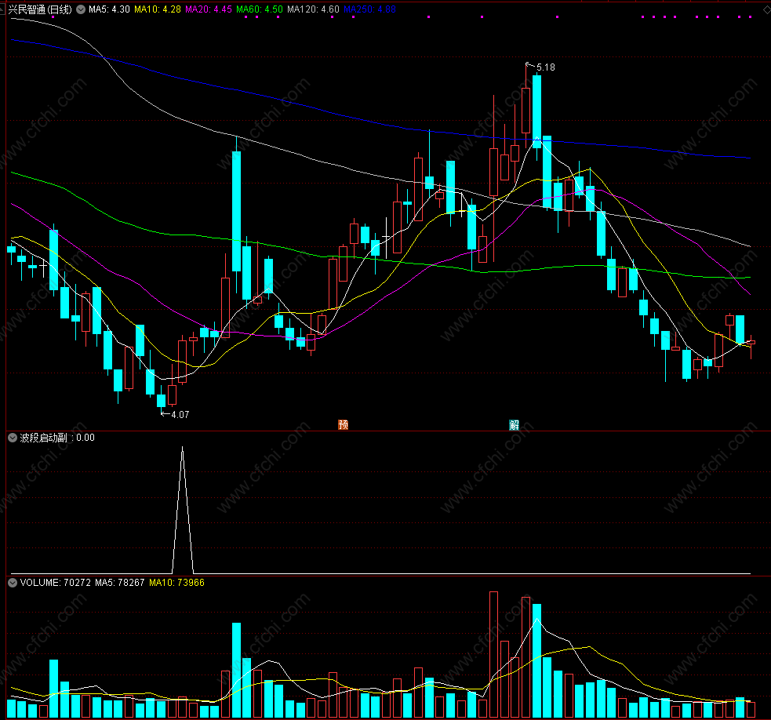The image size is (771, 720).
Task: Click the VOLUME: 70272 readout
Action: [55, 582]
